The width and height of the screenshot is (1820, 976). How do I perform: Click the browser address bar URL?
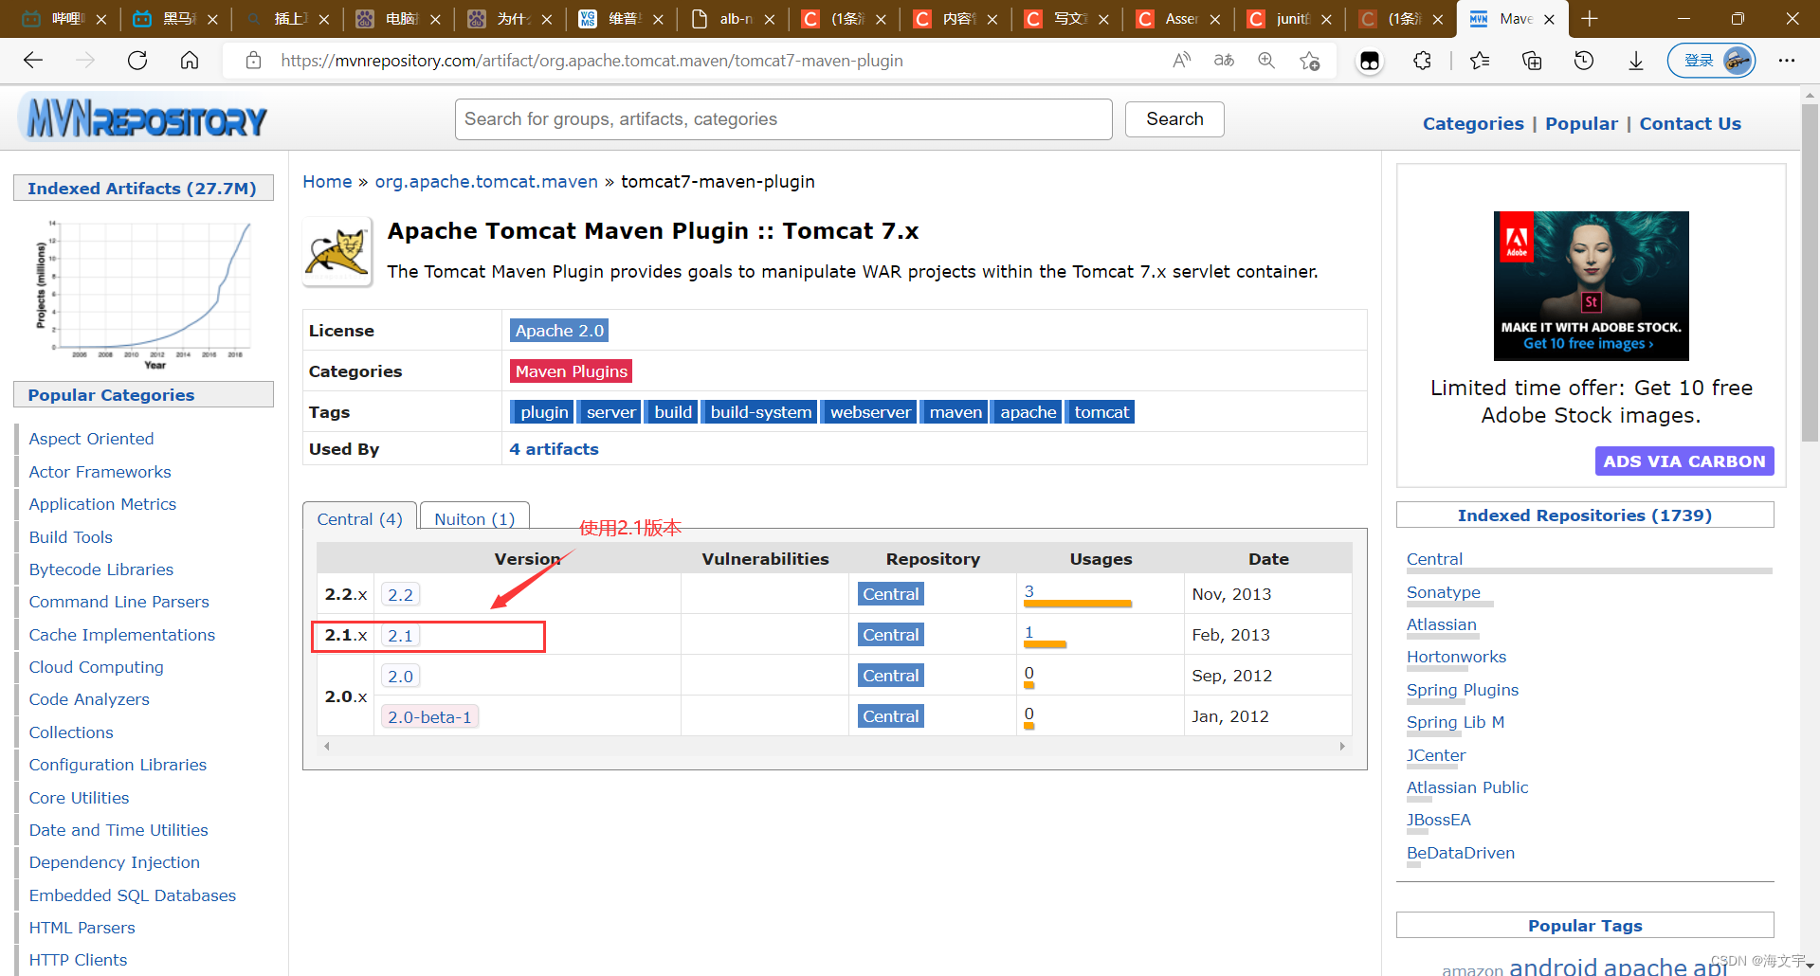591,61
